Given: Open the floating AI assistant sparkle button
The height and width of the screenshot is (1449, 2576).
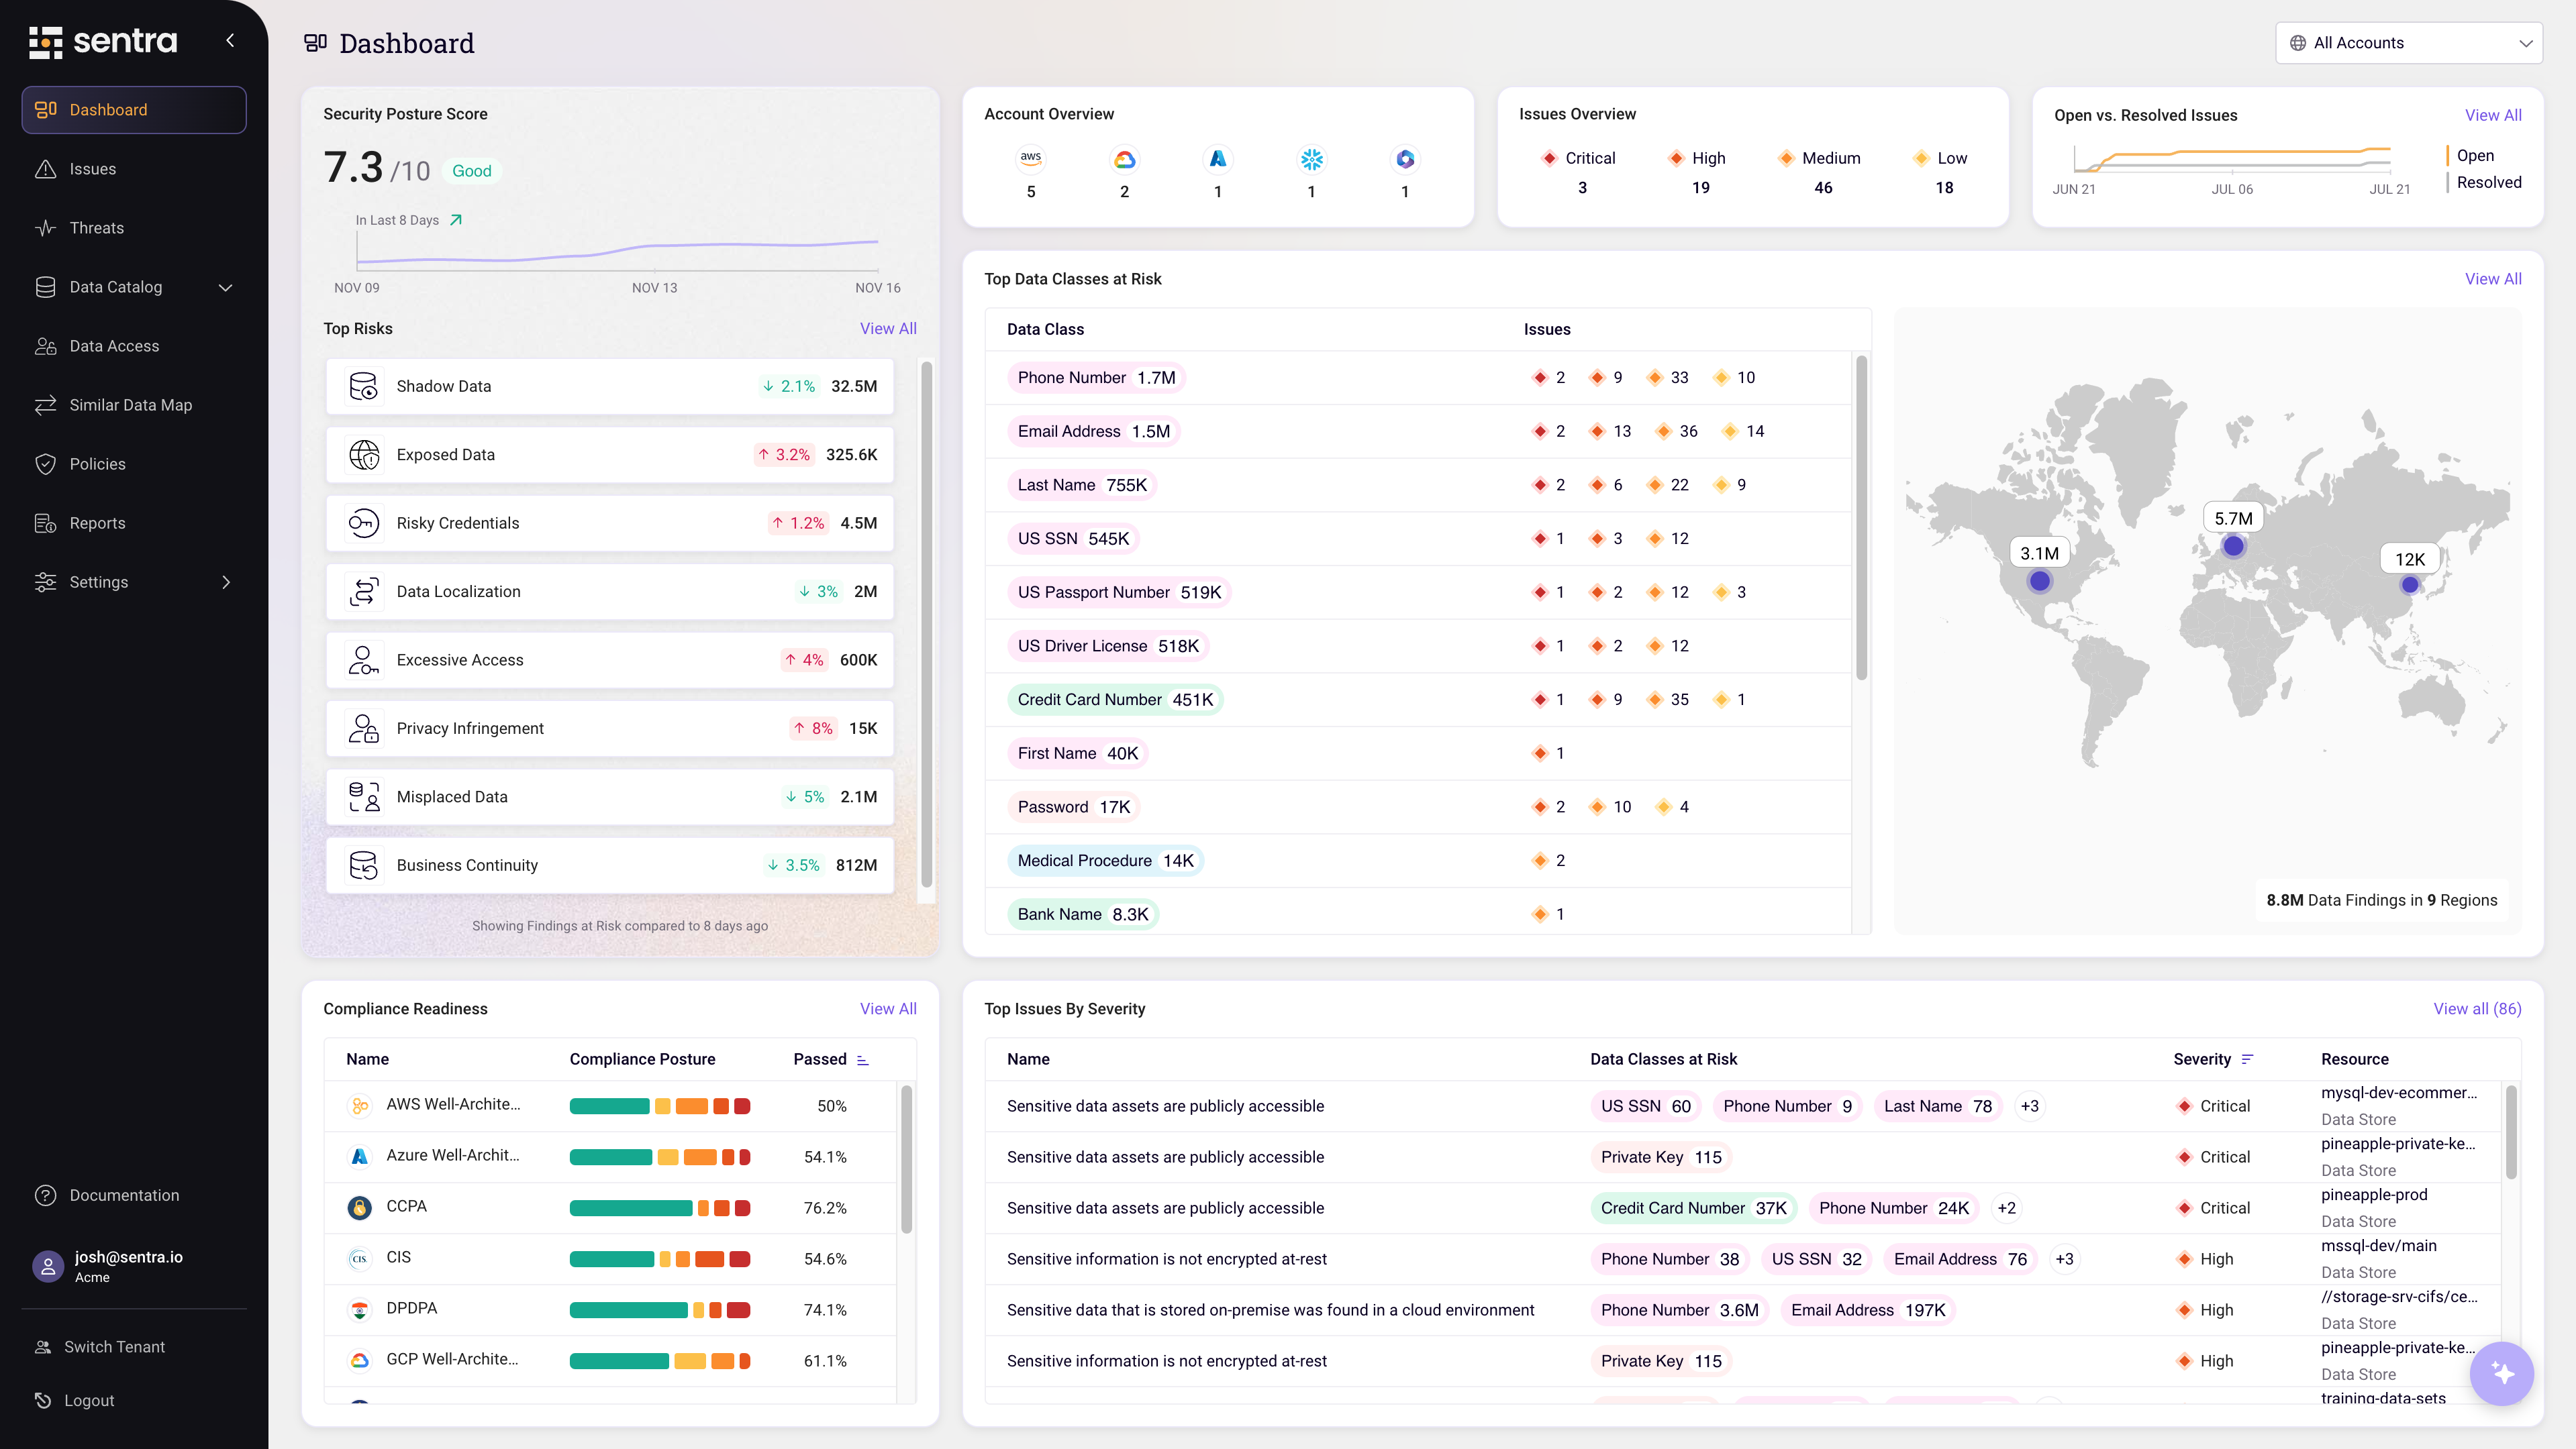Looking at the screenshot, I should coord(2501,1374).
